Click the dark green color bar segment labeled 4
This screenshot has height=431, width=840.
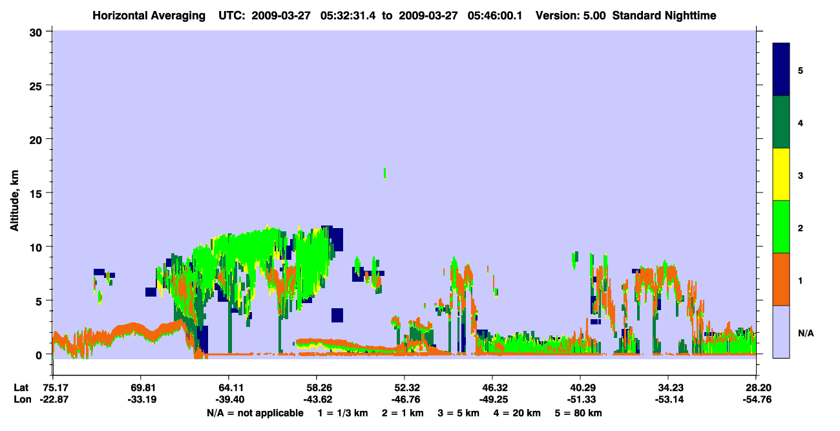(x=781, y=122)
